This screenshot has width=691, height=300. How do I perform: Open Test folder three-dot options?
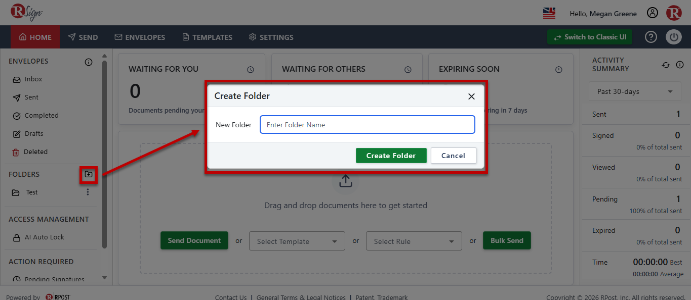[88, 192]
